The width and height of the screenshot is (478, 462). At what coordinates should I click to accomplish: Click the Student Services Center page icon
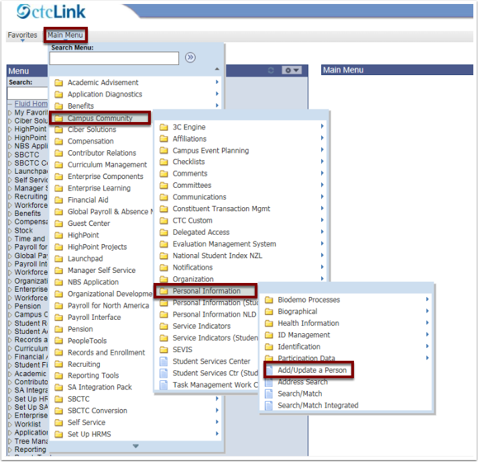[x=164, y=361]
